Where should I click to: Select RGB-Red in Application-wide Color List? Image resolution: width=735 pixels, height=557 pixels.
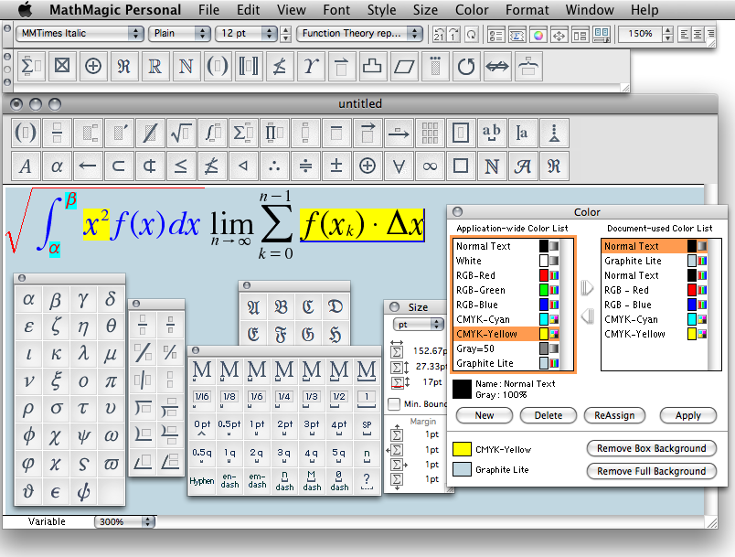point(507,275)
